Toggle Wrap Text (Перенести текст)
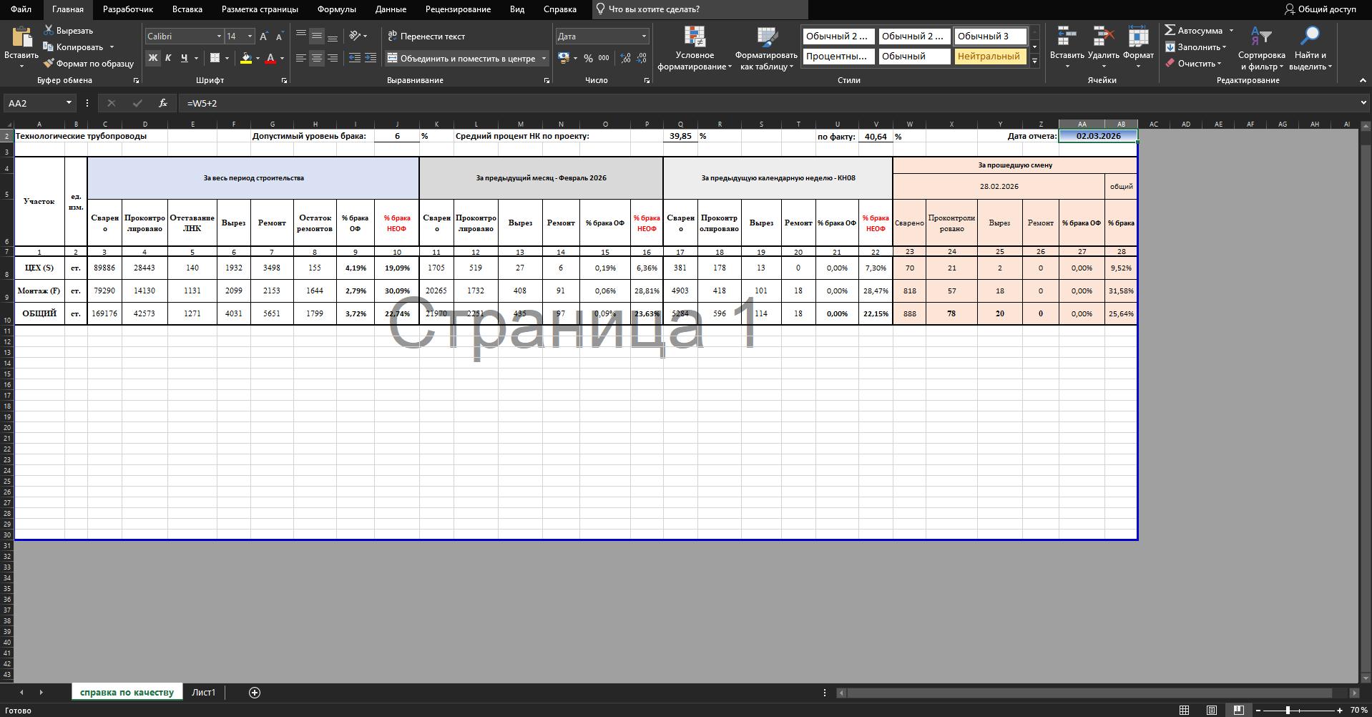The height and width of the screenshot is (717, 1372). tap(426, 36)
